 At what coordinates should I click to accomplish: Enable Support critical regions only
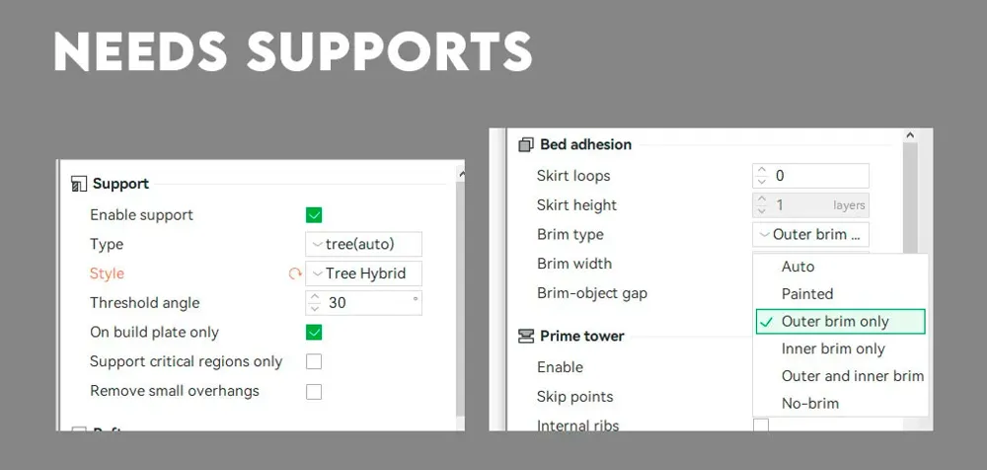(x=314, y=361)
